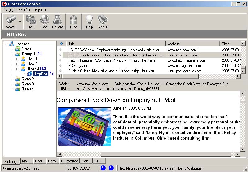248x172 pixels.
Task: Switch to the Customized tab
Action: [x=70, y=161]
